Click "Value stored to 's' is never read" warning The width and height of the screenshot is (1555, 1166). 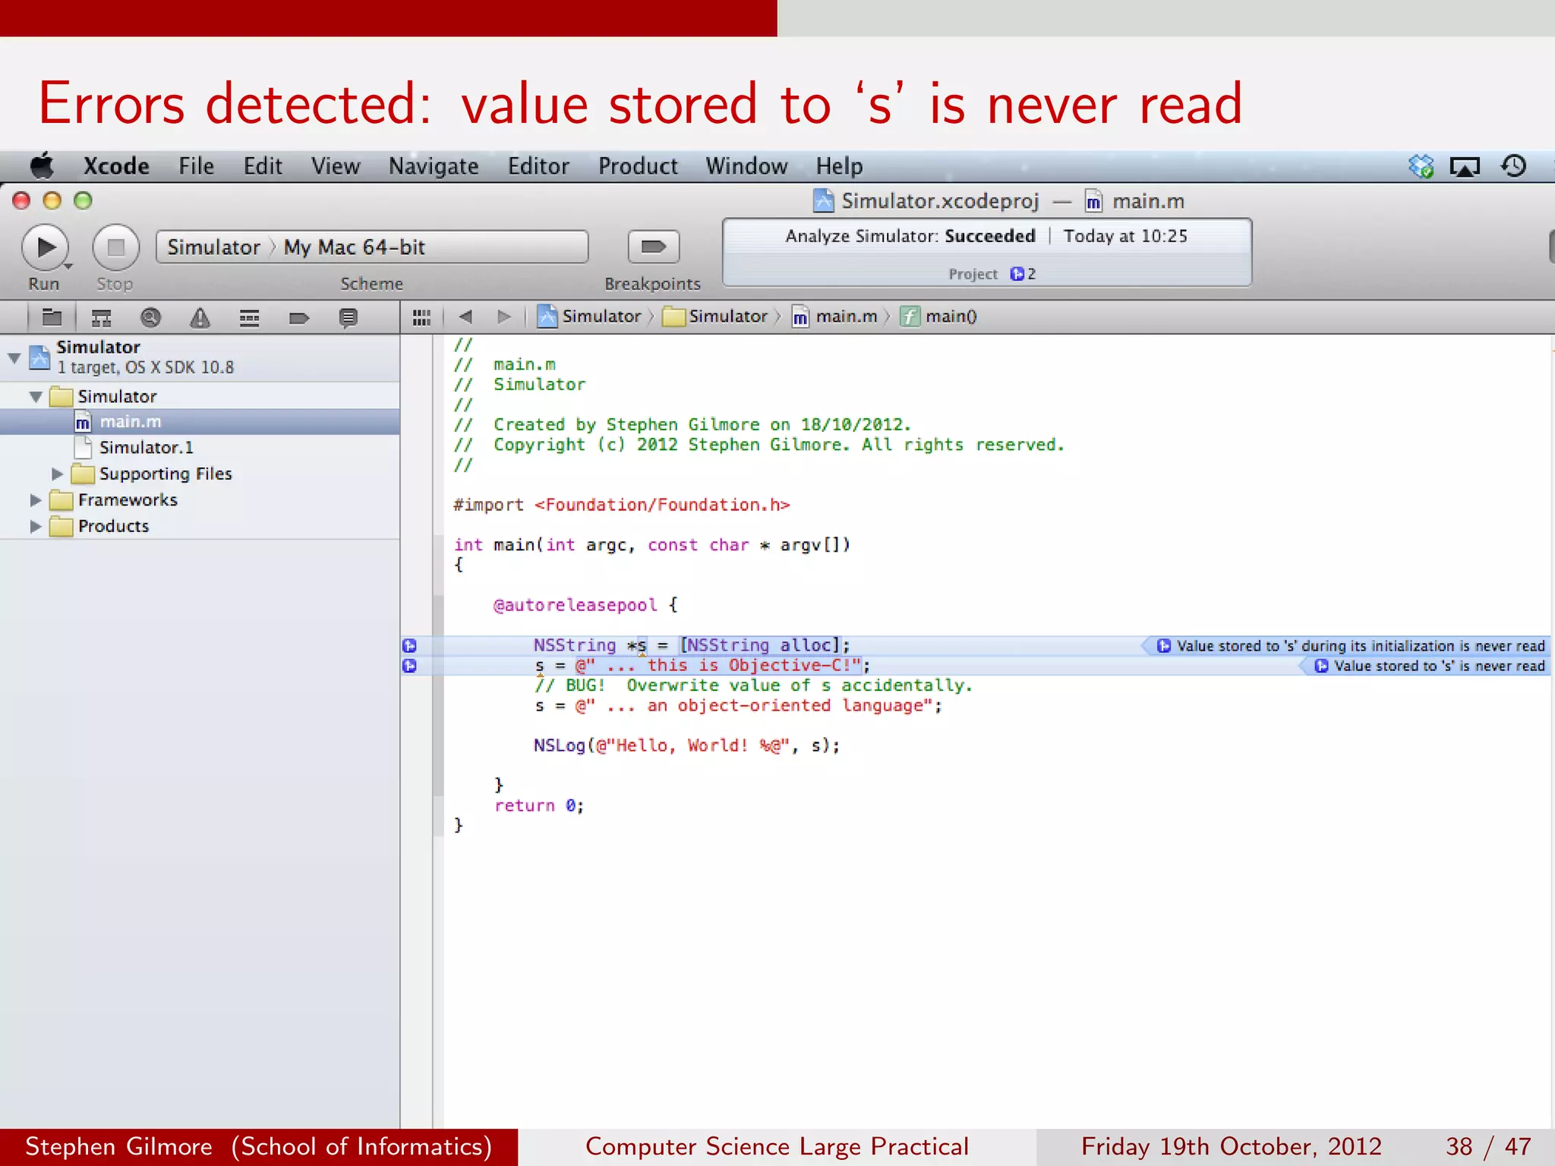[1430, 666]
